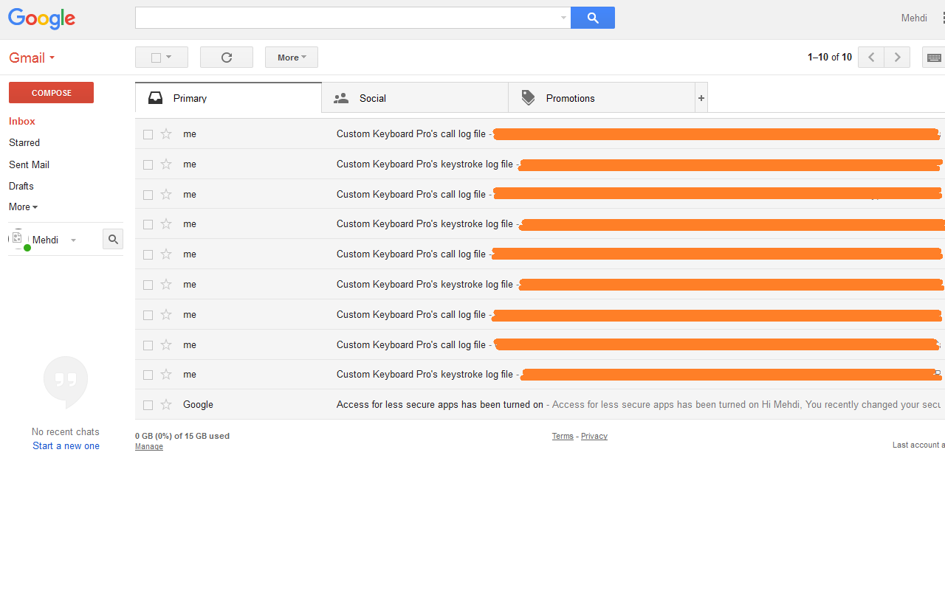This screenshot has height=590, width=945.
Task: Switch to the Social tab
Action: pyautogui.click(x=415, y=97)
